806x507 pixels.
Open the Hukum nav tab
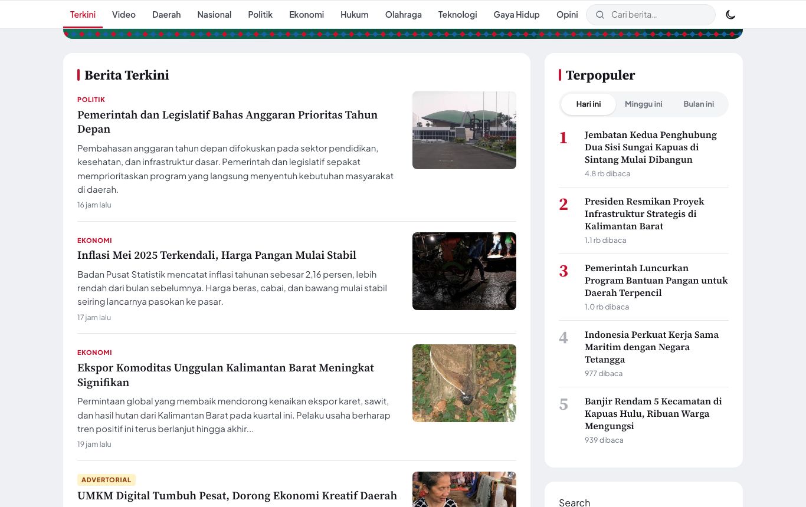pyautogui.click(x=355, y=15)
